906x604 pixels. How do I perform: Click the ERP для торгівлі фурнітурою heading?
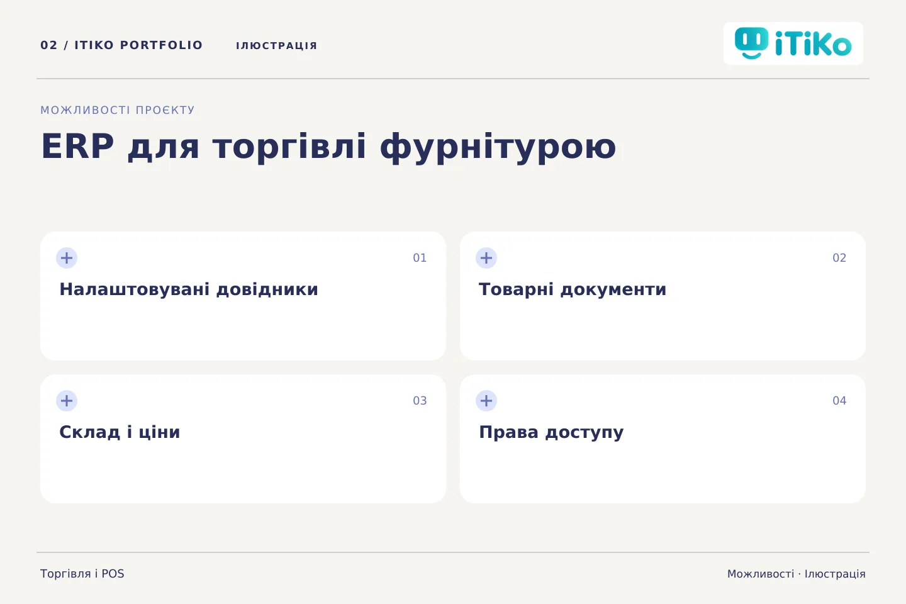tap(328, 147)
